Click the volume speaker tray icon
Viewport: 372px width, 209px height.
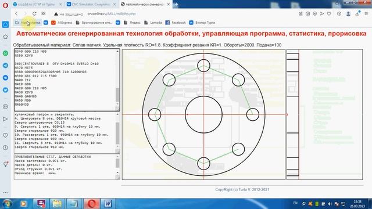tap(330, 204)
